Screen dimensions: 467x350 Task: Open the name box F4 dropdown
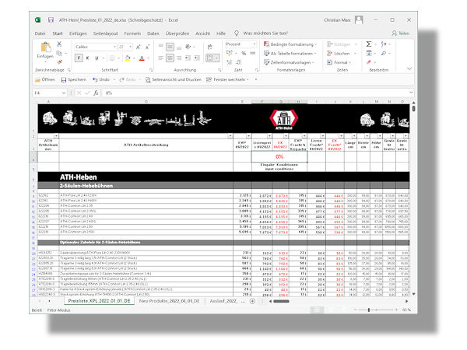64,93
